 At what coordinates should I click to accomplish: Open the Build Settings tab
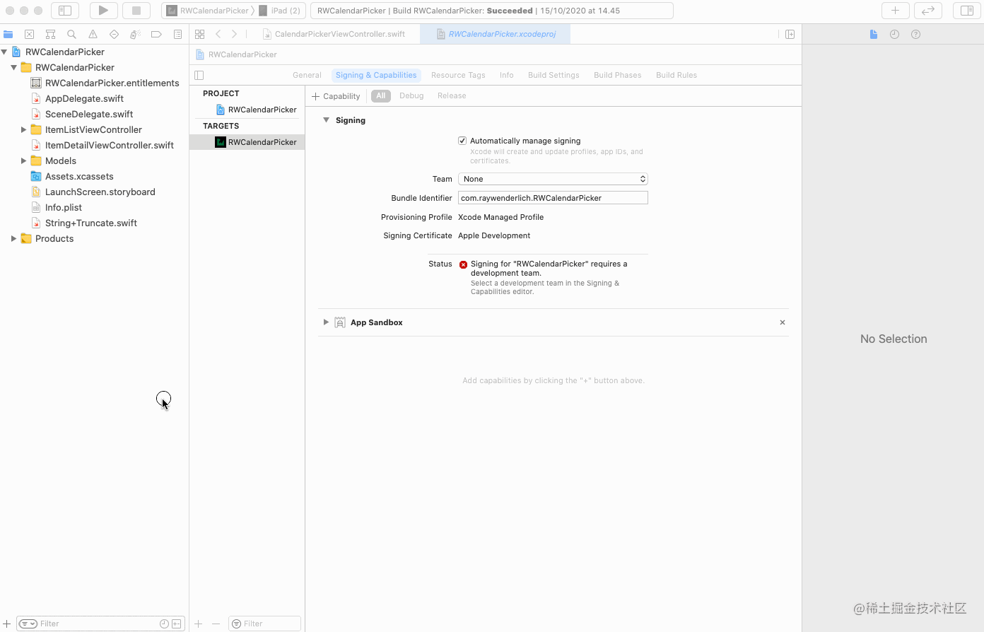(x=553, y=75)
